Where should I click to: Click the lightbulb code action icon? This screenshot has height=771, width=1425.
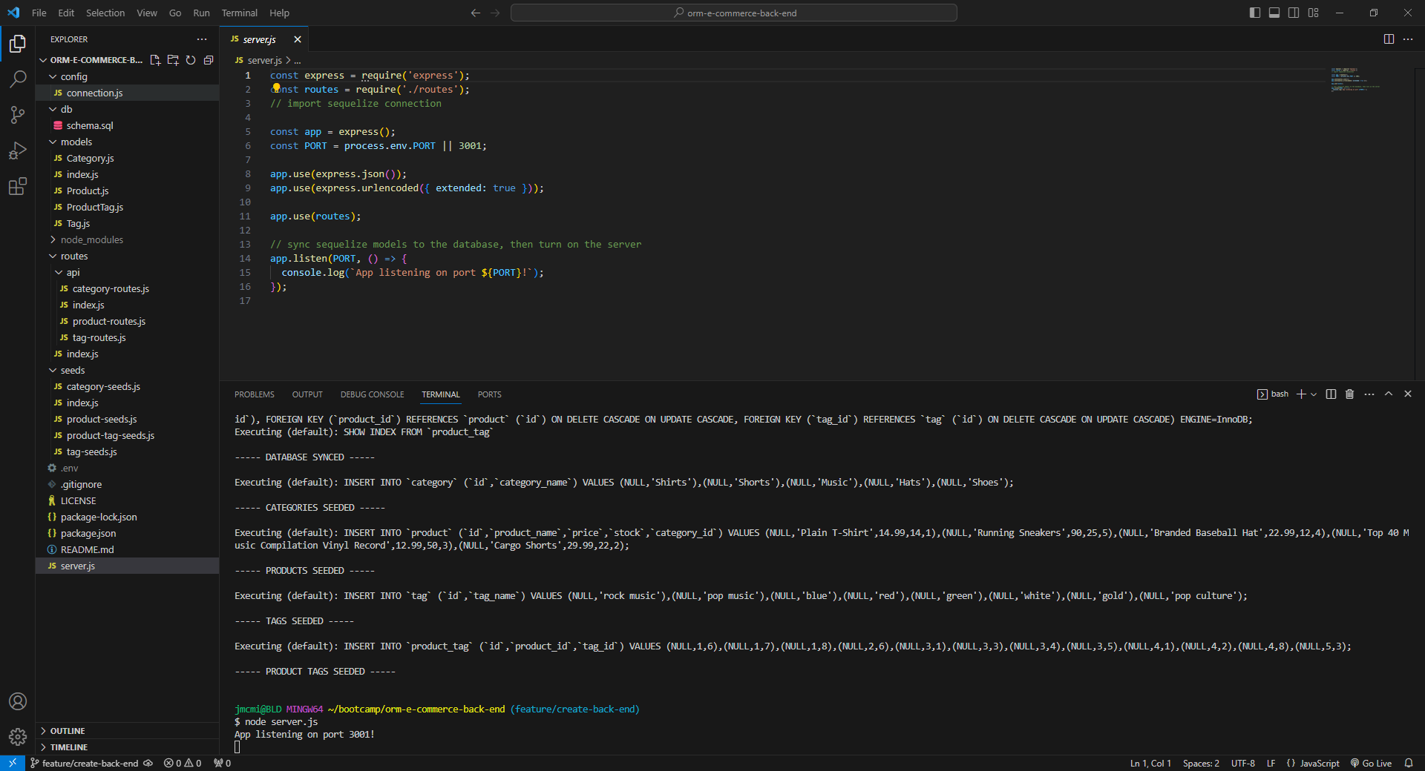(x=276, y=88)
